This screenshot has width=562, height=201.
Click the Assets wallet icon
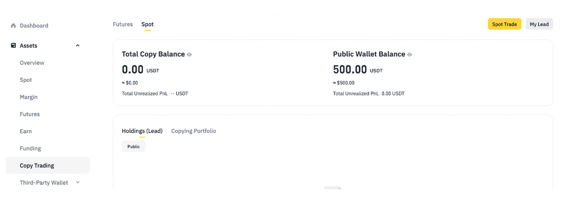[x=13, y=46]
